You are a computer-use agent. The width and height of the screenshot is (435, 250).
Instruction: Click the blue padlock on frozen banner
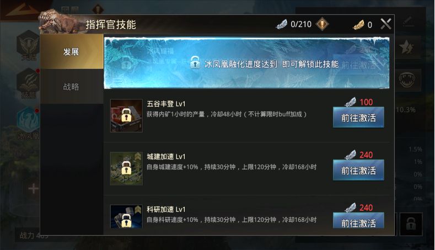pos(195,62)
